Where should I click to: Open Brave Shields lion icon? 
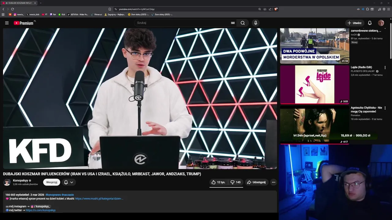pyautogui.click(x=276, y=9)
